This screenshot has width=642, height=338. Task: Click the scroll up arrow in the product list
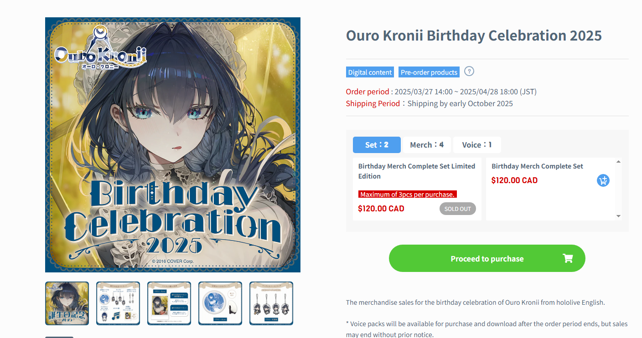tap(619, 162)
